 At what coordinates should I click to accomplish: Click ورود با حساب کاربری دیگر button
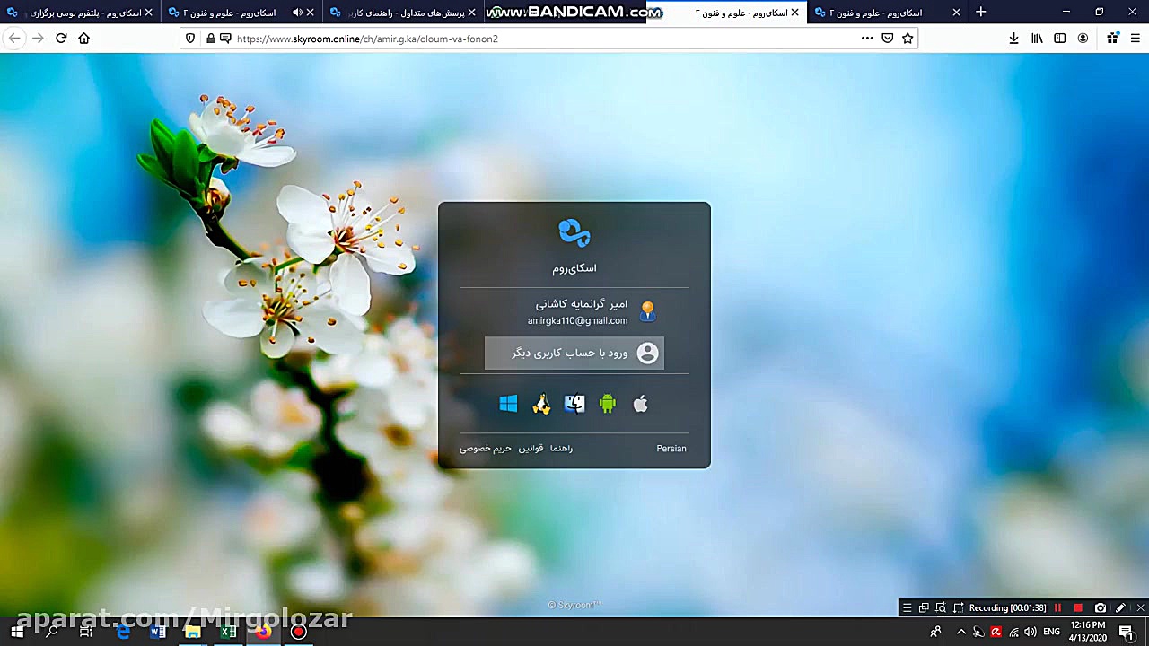[574, 353]
